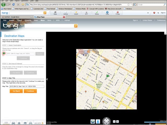Click the Google search box in browser
This screenshot has width=167, height=125.
coord(150,5)
